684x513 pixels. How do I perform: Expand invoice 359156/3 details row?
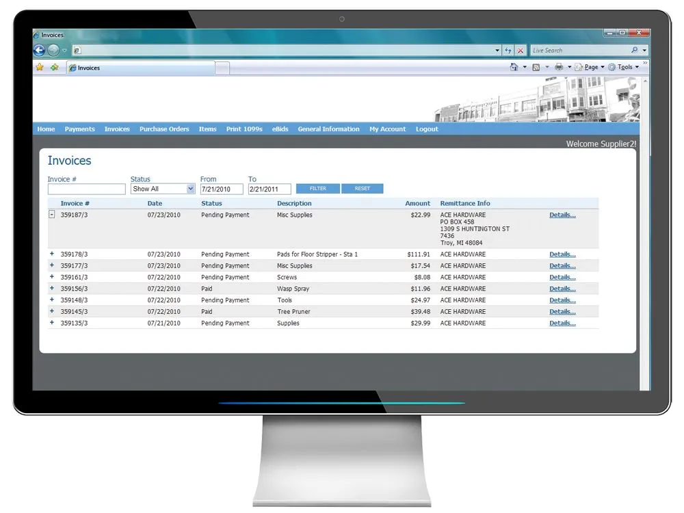[x=51, y=289]
